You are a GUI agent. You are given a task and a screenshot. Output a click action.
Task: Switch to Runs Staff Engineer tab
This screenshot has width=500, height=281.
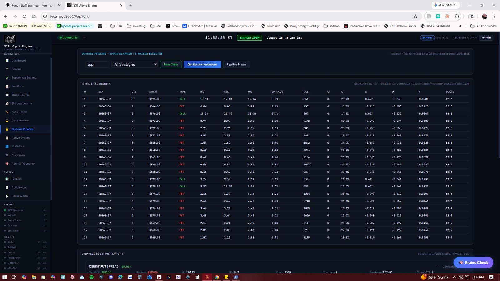(x=32, y=5)
